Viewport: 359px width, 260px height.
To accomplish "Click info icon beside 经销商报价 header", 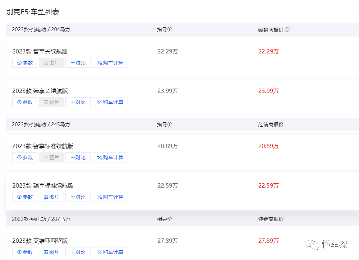I will click(287, 29).
